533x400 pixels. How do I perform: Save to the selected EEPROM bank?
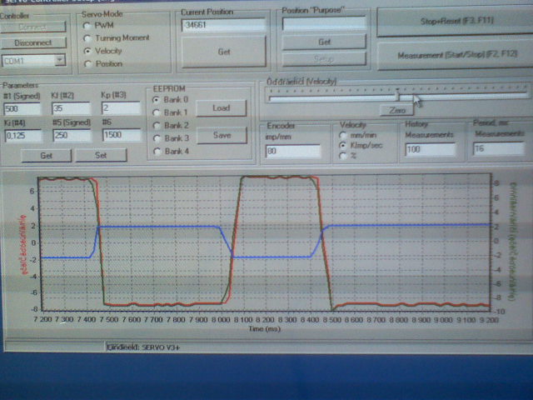coord(222,135)
